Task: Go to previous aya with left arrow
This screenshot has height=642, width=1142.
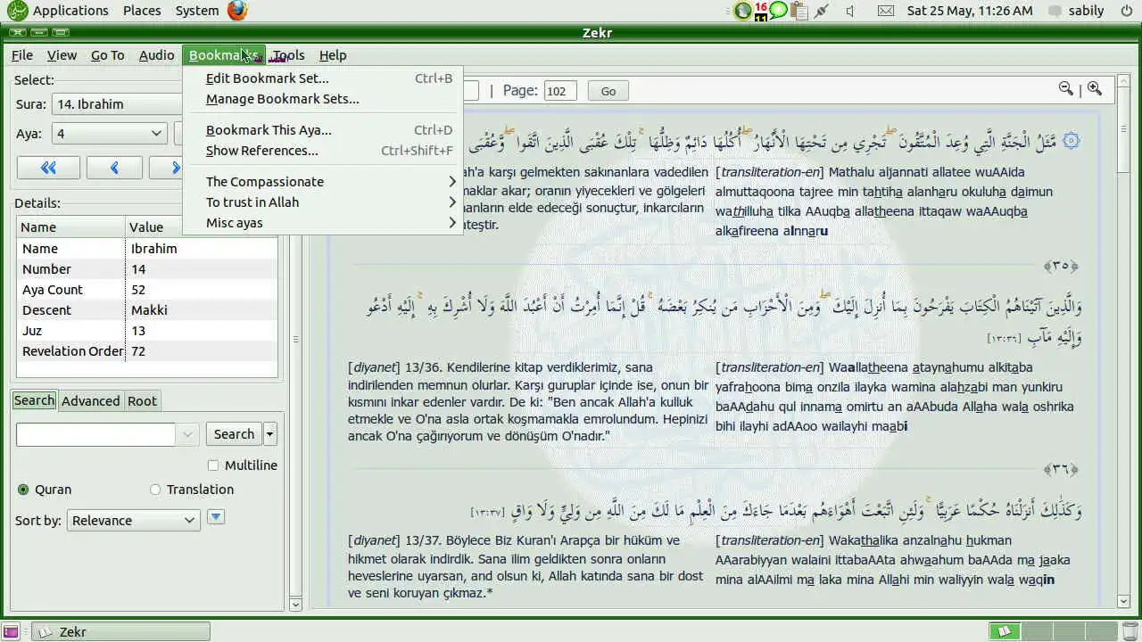Action: coord(114,168)
